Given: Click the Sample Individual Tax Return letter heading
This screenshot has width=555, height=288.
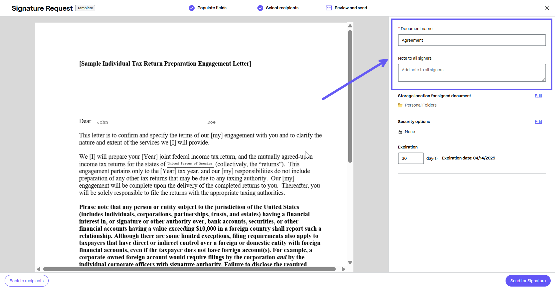Looking at the screenshot, I should pos(165,64).
